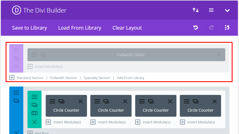Screen dimensions: 239x134
Task: Duplicate the Fullwidth Slider module
Action: click(43, 55)
